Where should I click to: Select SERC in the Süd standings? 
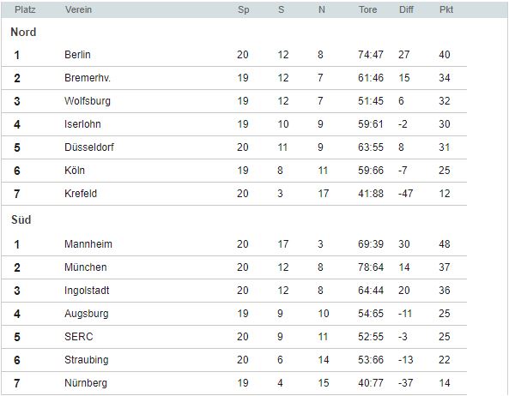[x=79, y=337]
